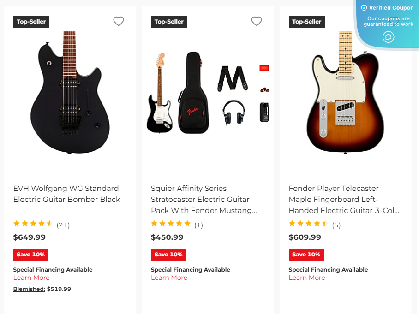Click Learn More on the Squier card
Image resolution: width=419 pixels, height=314 pixels.
coord(169,278)
